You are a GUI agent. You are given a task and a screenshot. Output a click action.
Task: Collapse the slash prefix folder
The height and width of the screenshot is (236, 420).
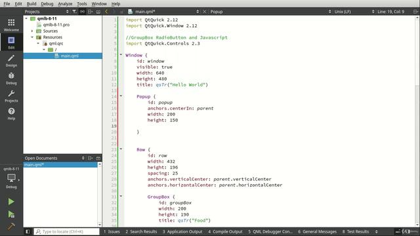[44, 50]
